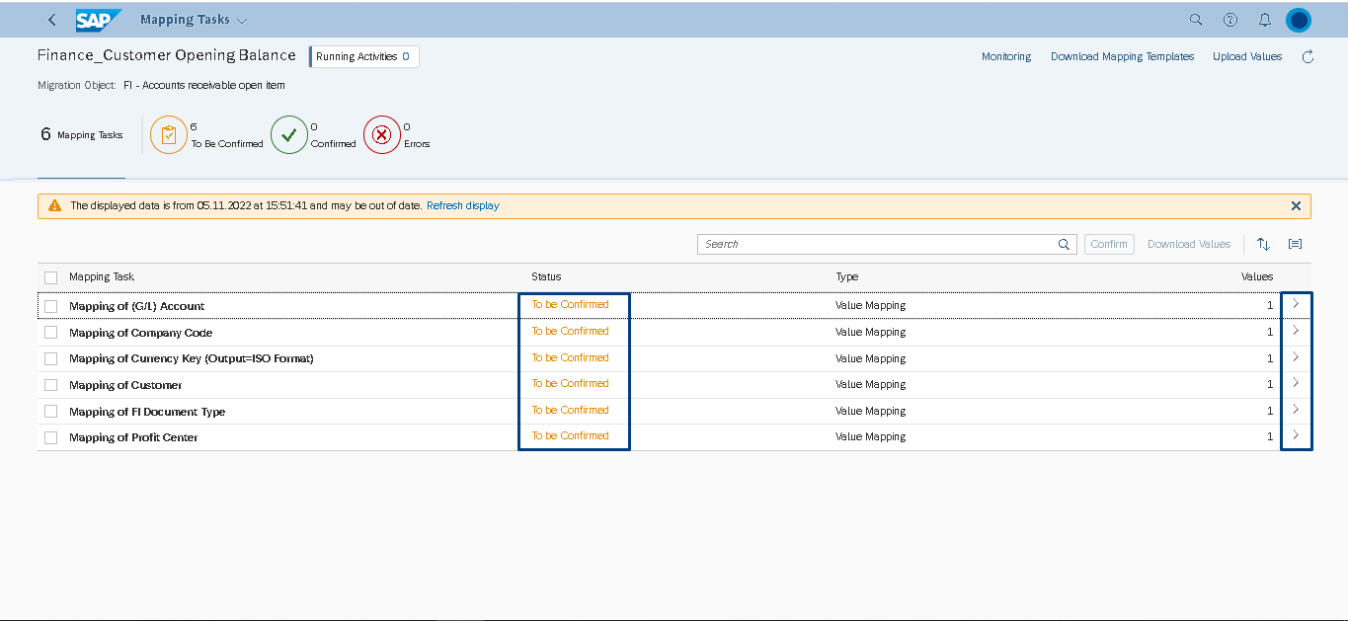Click in the table Search field
Viewport: 1348px width, 621px height.
pos(875,244)
